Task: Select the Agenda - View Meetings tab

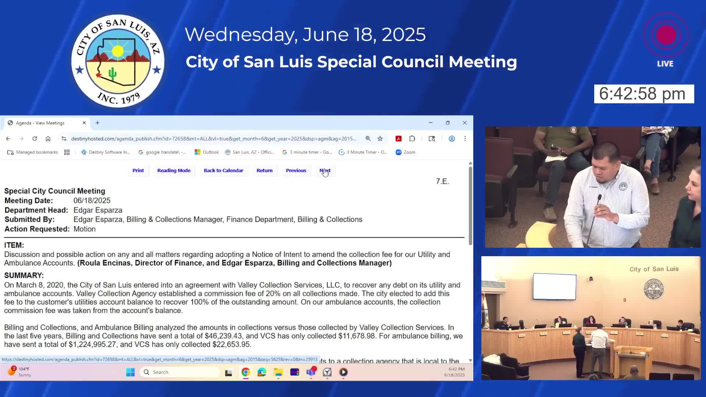Action: click(x=40, y=123)
